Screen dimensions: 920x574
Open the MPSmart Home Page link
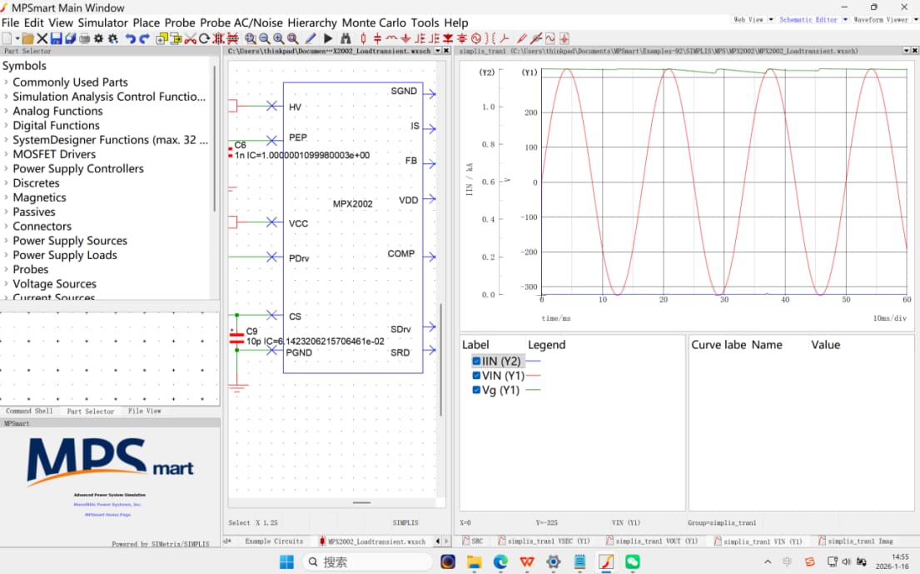[107, 514]
